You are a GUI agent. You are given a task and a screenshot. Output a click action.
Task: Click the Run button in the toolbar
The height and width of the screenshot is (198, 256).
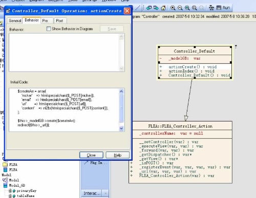point(226,8)
